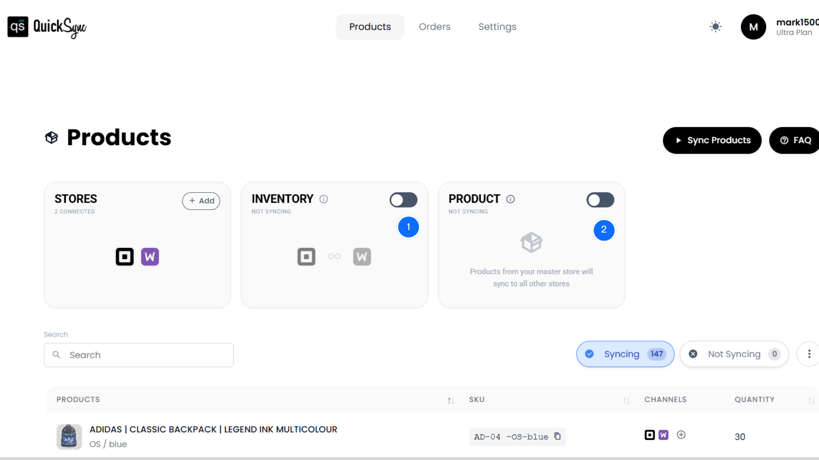Viewport: 819px width, 460px height.
Task: Enable the Product sync toggle
Action: coord(600,200)
